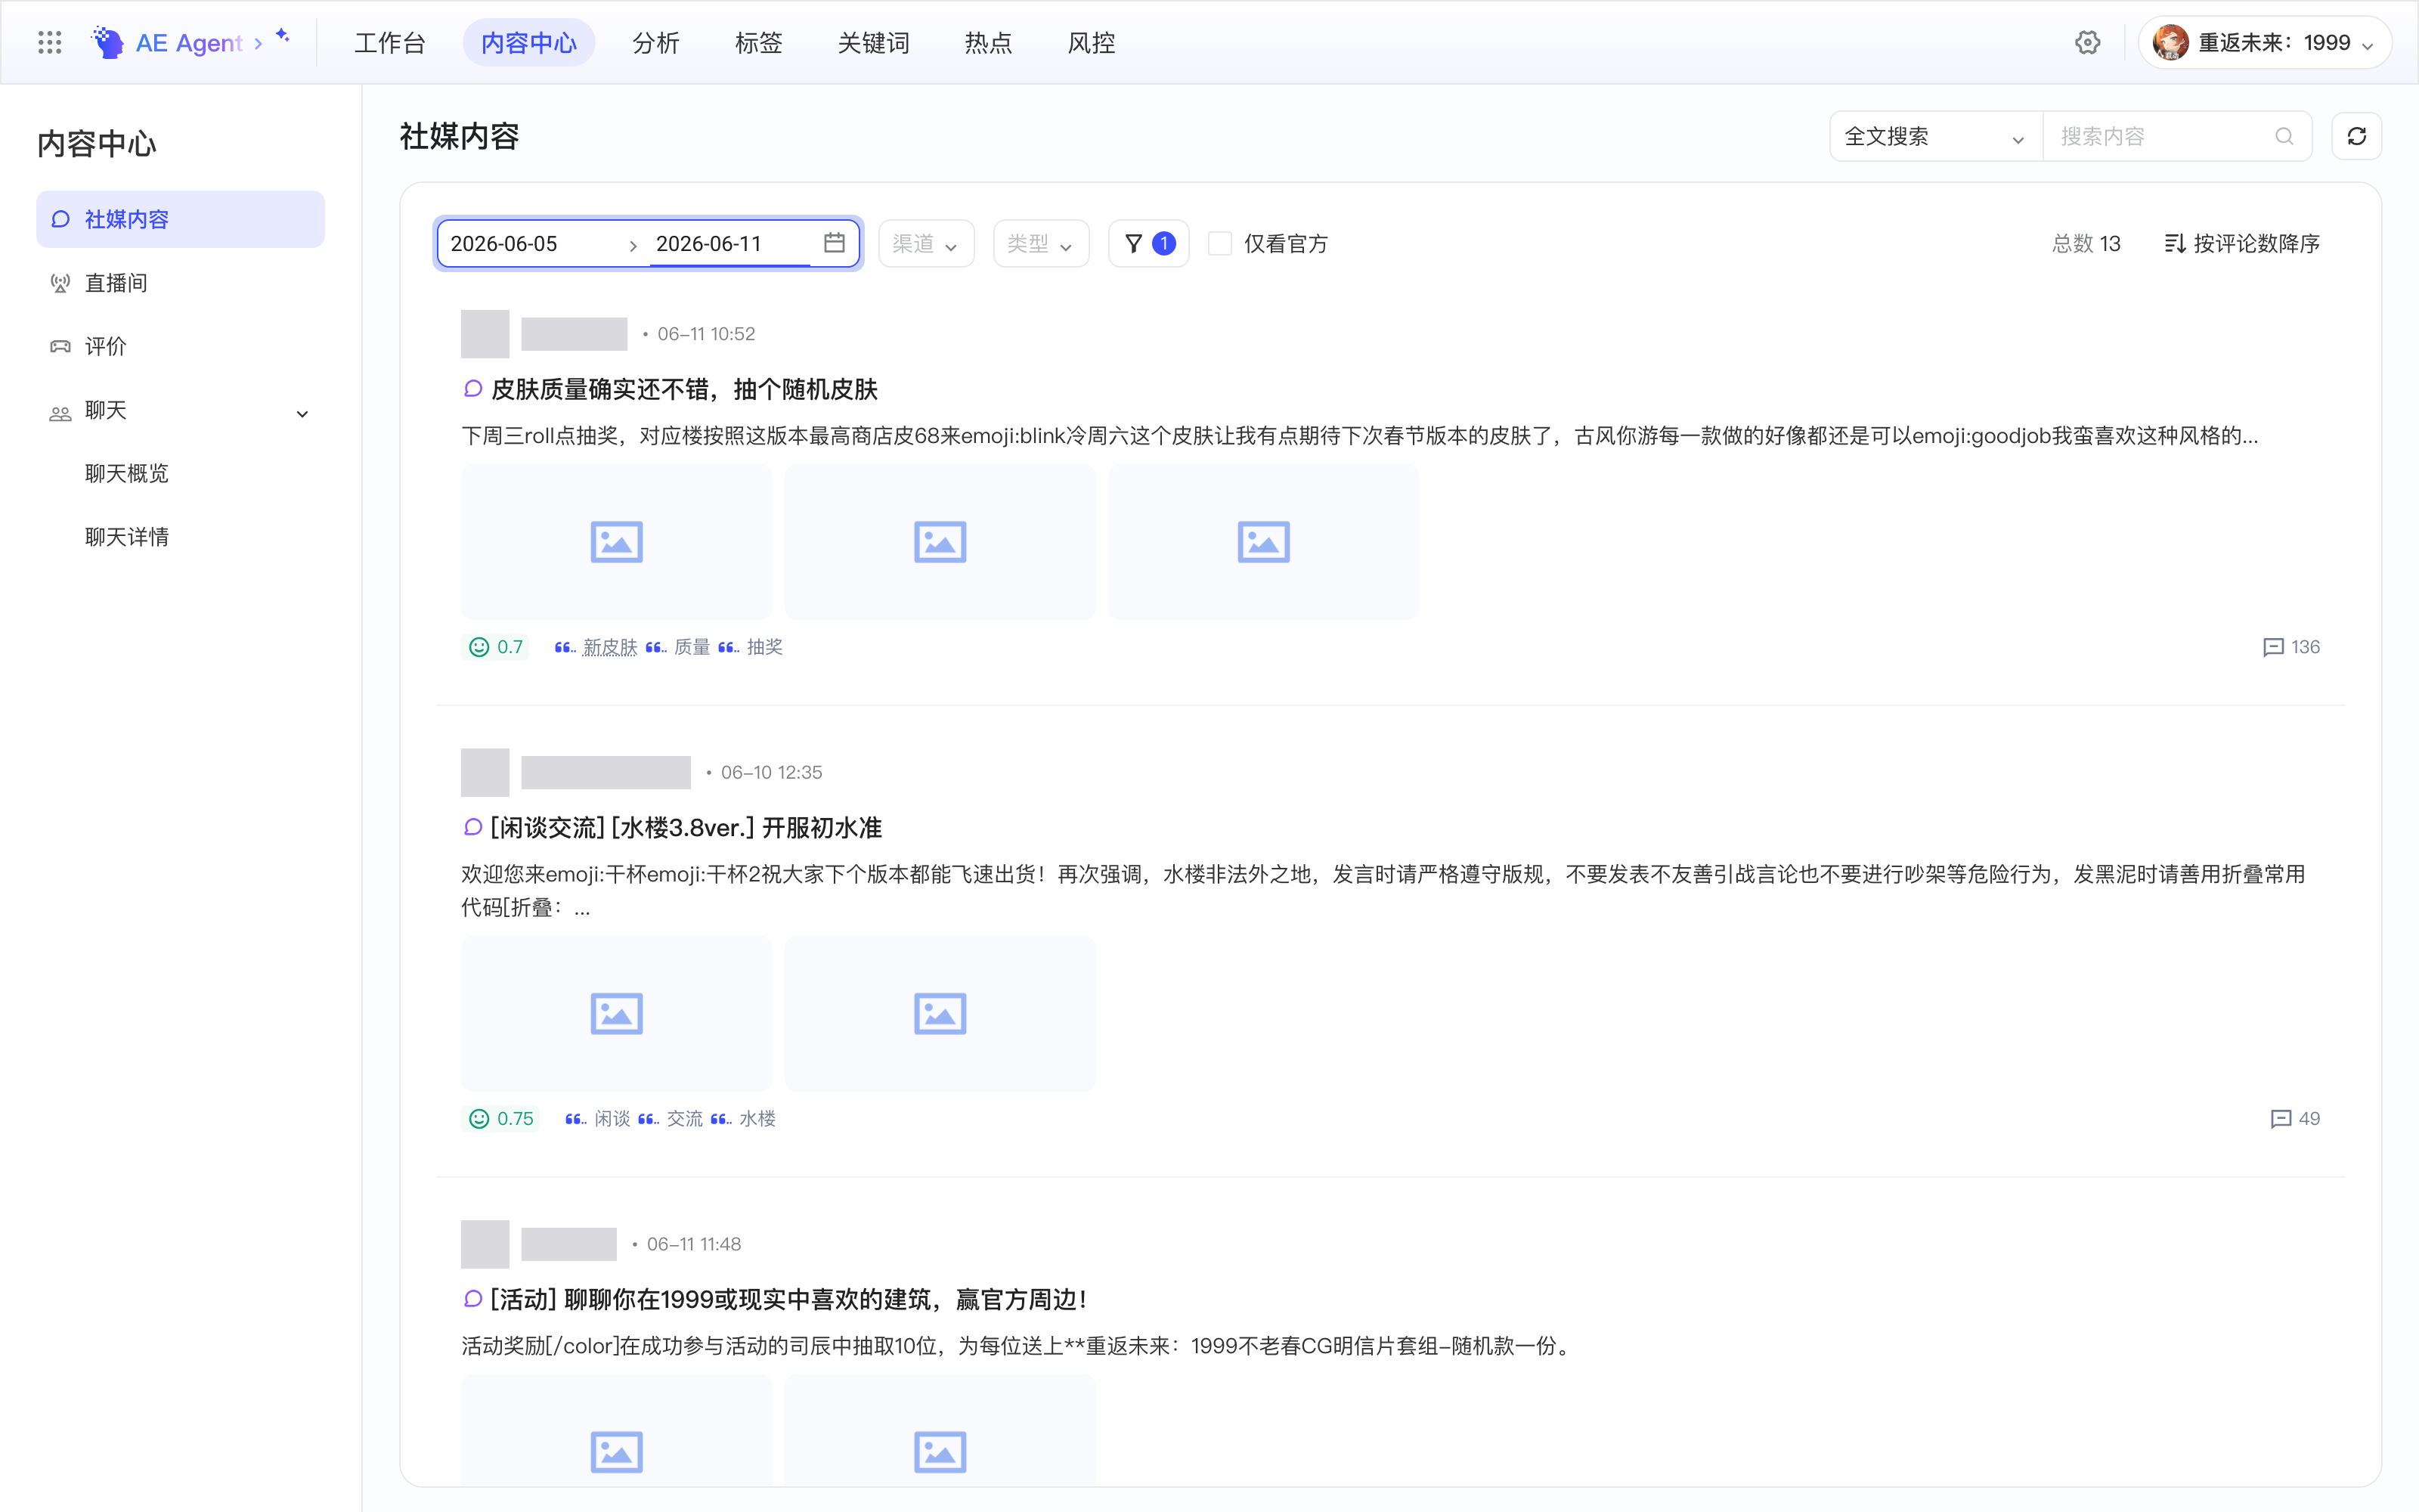
Task: Click the 水楼 keyword tag
Action: click(757, 1119)
